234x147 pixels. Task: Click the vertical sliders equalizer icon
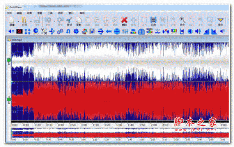pyautogui.click(x=125, y=31)
